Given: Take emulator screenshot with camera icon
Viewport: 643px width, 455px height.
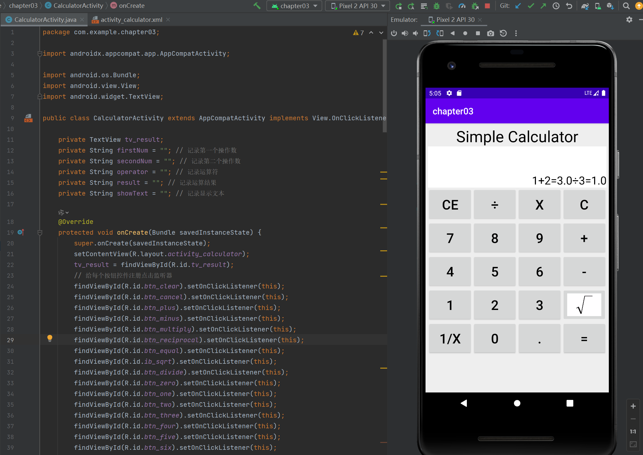Looking at the screenshot, I should (x=491, y=33).
